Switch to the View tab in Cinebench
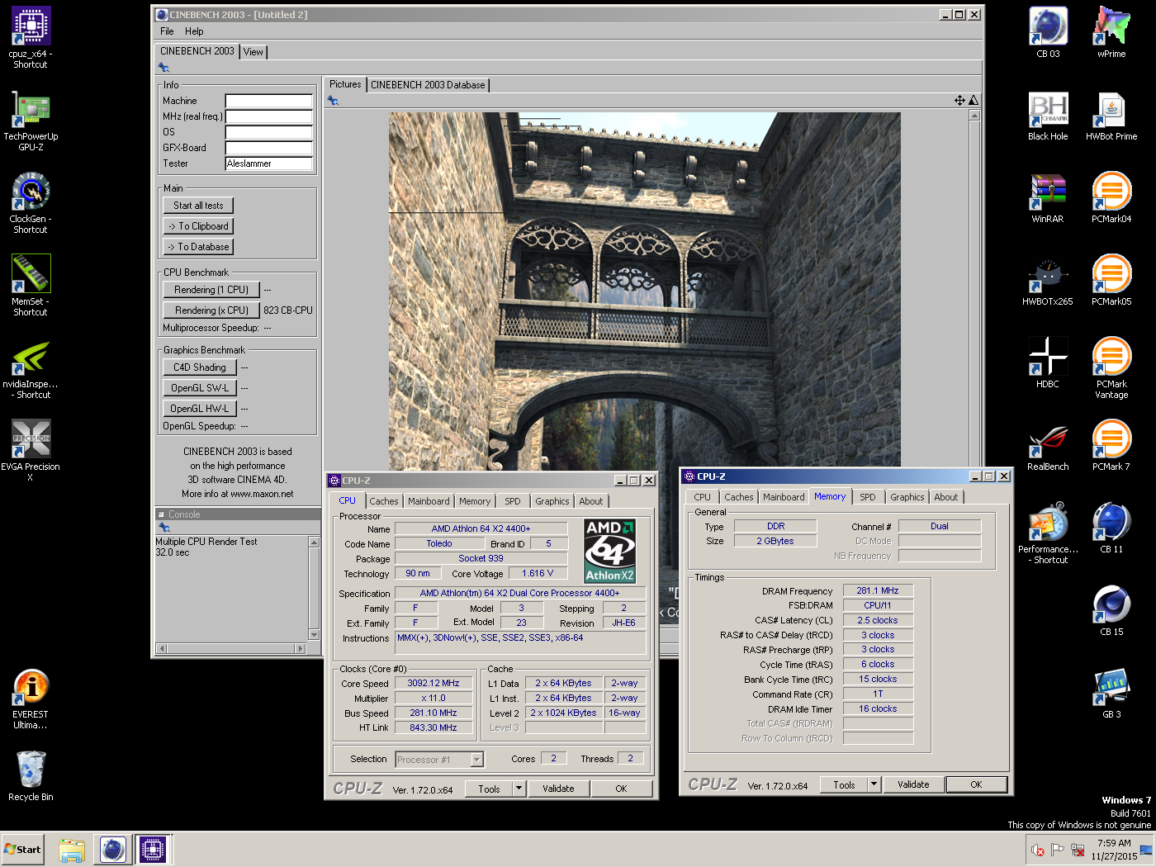 coord(253,51)
